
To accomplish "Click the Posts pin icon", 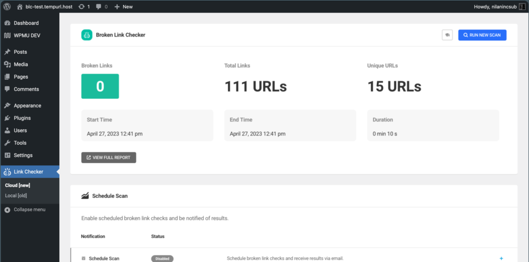I will tap(7, 52).
